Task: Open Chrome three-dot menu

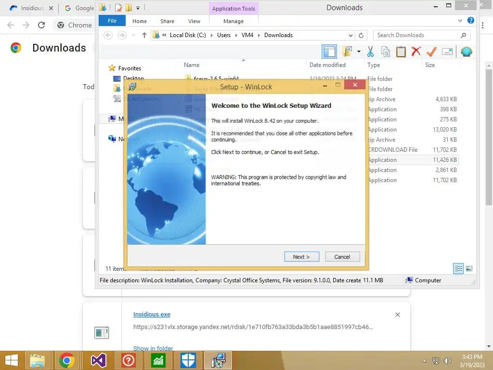Action: coord(482,25)
